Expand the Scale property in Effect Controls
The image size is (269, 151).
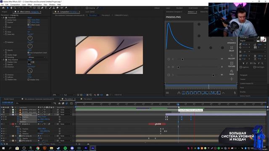tap(4, 27)
